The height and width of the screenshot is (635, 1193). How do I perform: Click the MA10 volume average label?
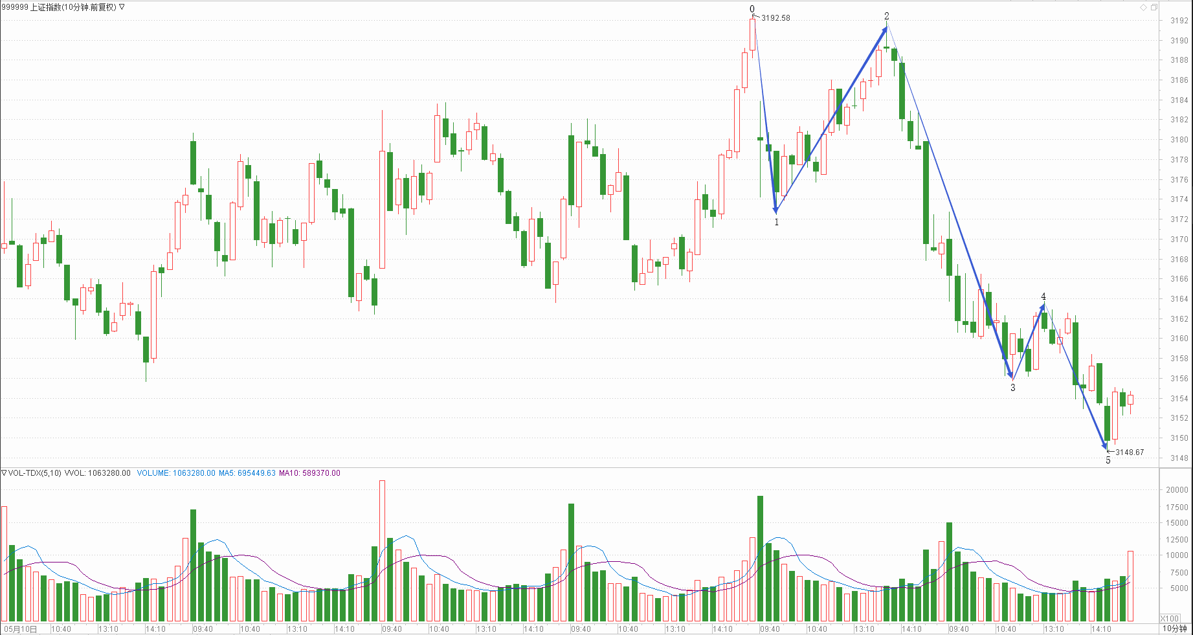pos(309,473)
